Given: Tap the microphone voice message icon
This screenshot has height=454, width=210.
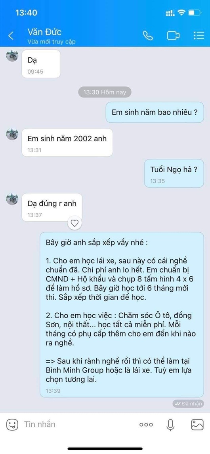Looking at the screenshot, I should coord(171,425).
